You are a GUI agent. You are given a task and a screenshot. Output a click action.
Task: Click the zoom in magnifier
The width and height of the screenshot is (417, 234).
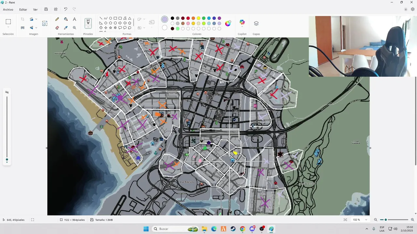pos(412,220)
